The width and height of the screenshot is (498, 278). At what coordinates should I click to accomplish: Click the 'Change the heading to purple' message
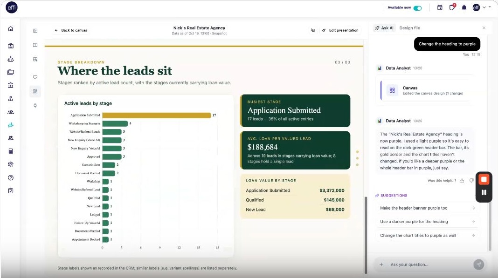[x=447, y=44]
